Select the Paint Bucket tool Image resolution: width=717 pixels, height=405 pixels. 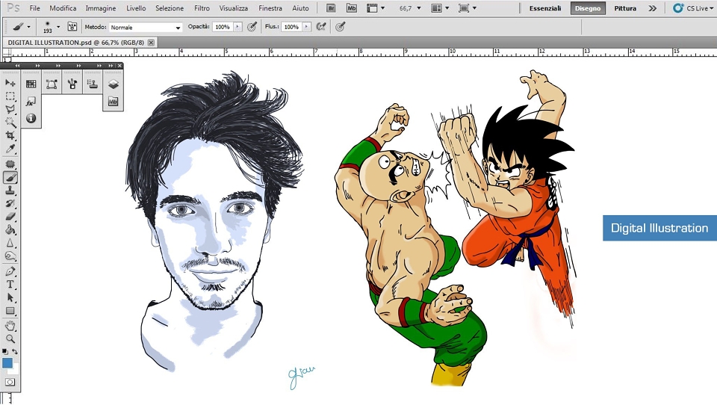(10, 229)
